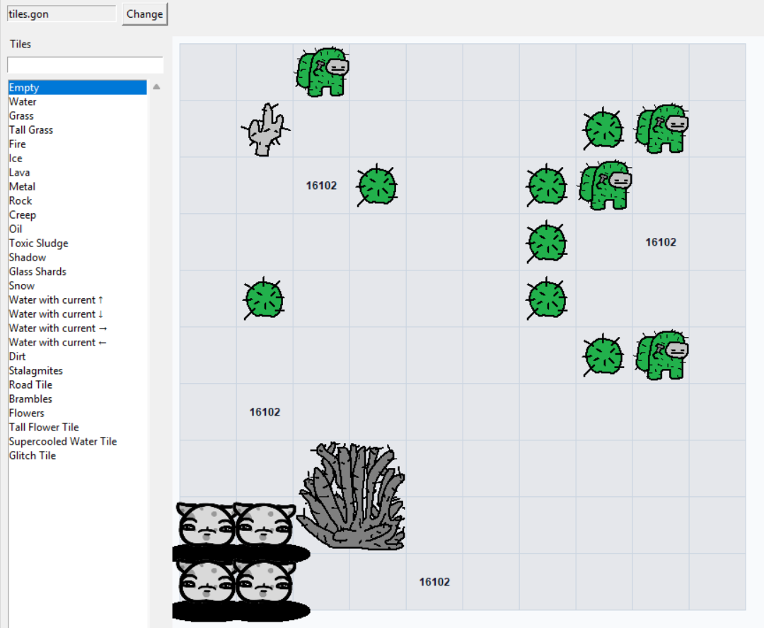Click the 16102 cell above the cat faces
The height and width of the screenshot is (628, 764).
[x=265, y=412]
